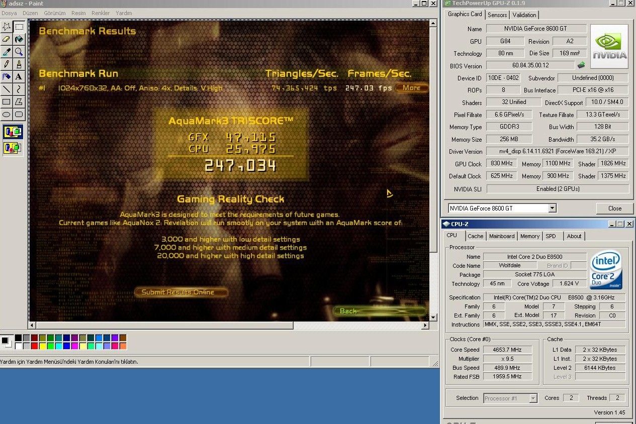Click the BIOS Version field 60.84.35.00.12

pyautogui.click(x=530, y=66)
